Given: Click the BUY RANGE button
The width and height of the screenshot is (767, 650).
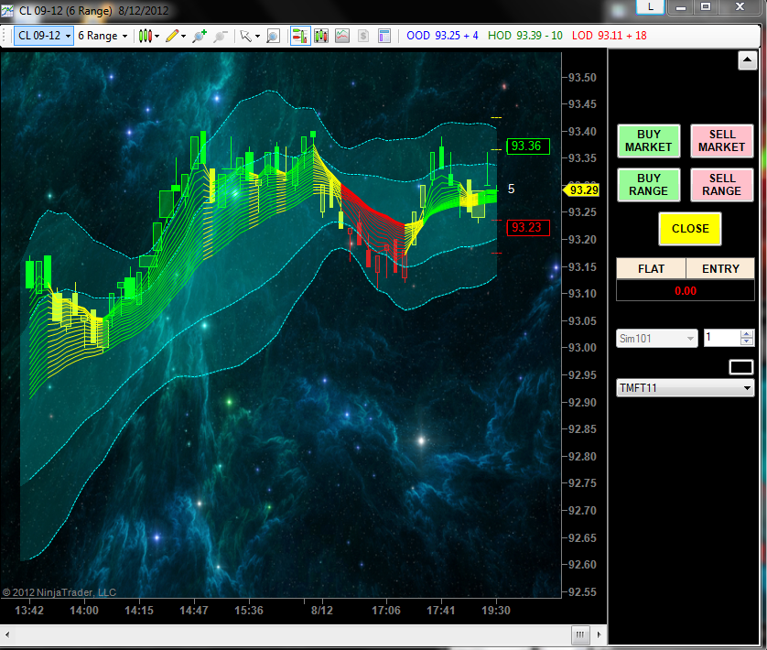Looking at the screenshot, I should pyautogui.click(x=649, y=185).
